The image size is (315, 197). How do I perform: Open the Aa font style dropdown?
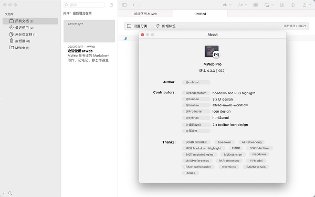pyautogui.click(x=243, y=5)
